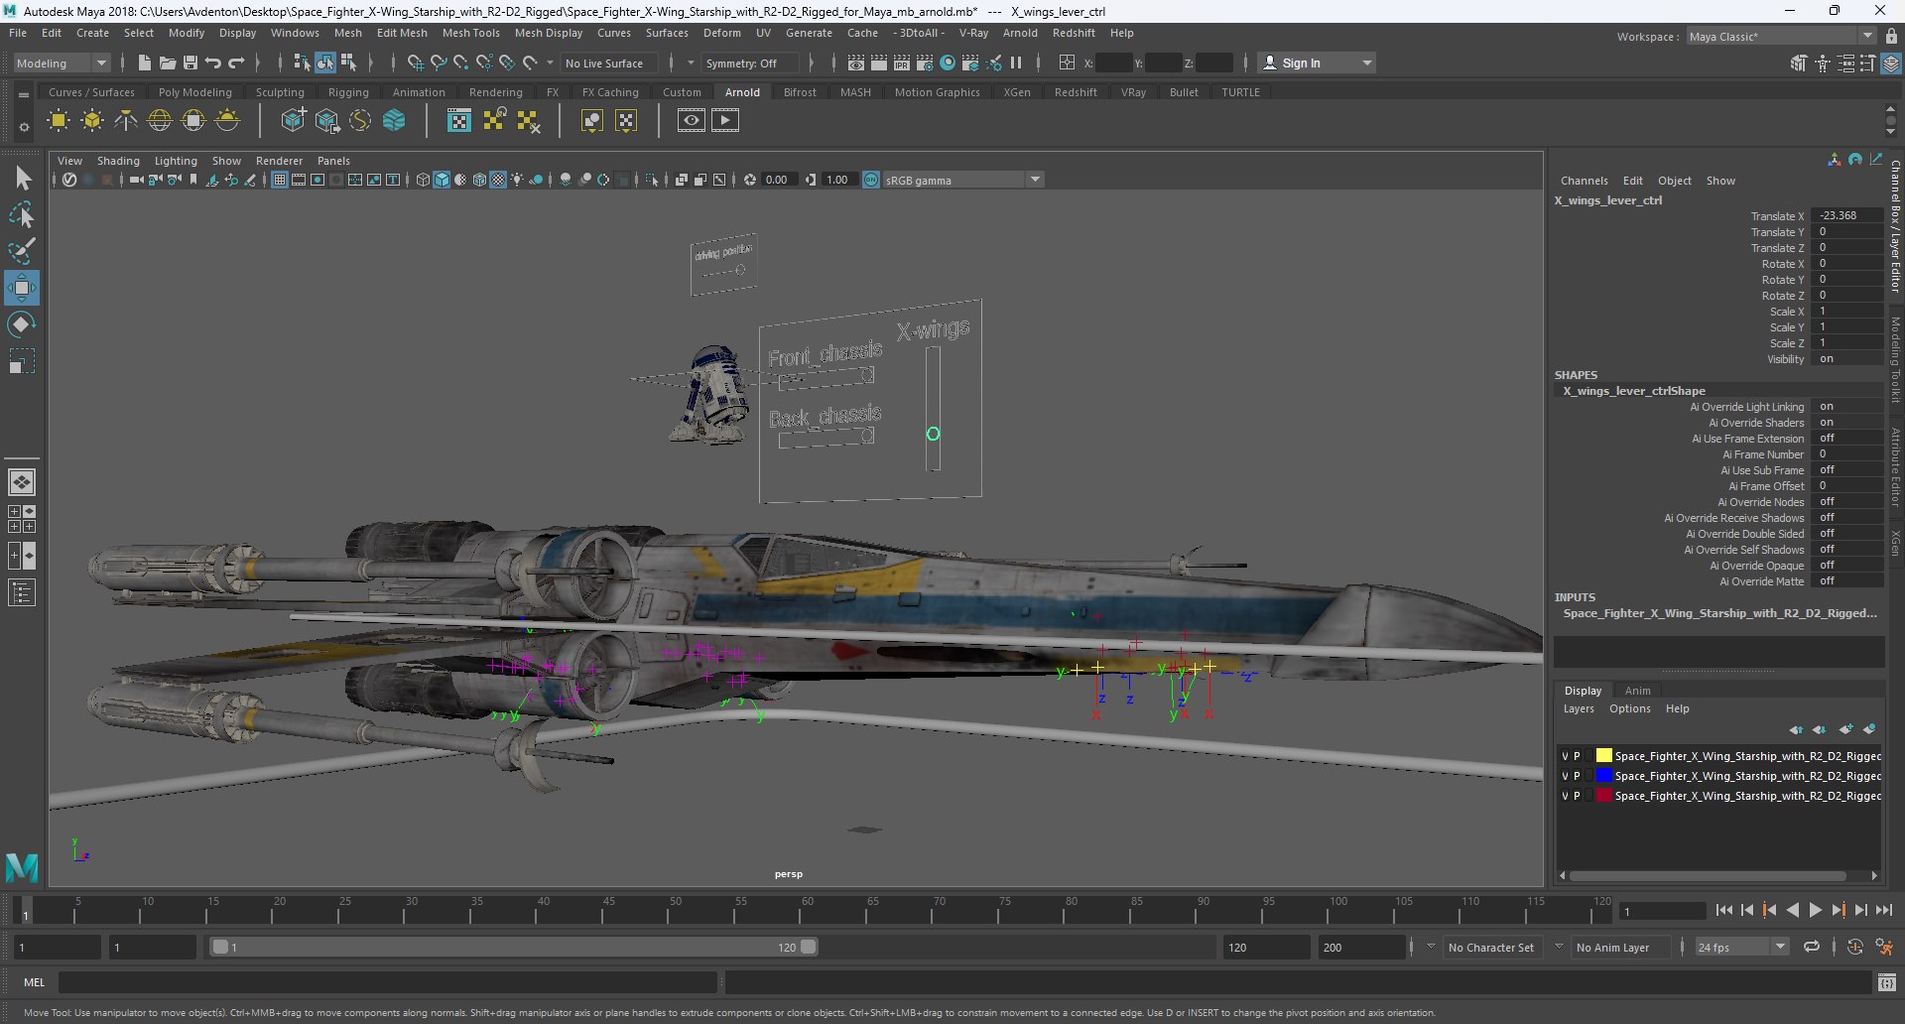This screenshot has height=1024, width=1905.
Task: Add Arnold physical sky
Action: [227, 121]
